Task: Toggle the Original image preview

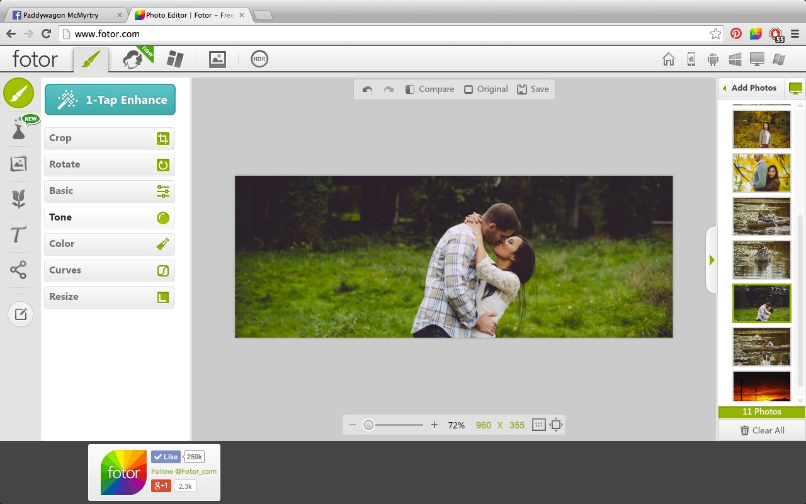Action: point(485,89)
